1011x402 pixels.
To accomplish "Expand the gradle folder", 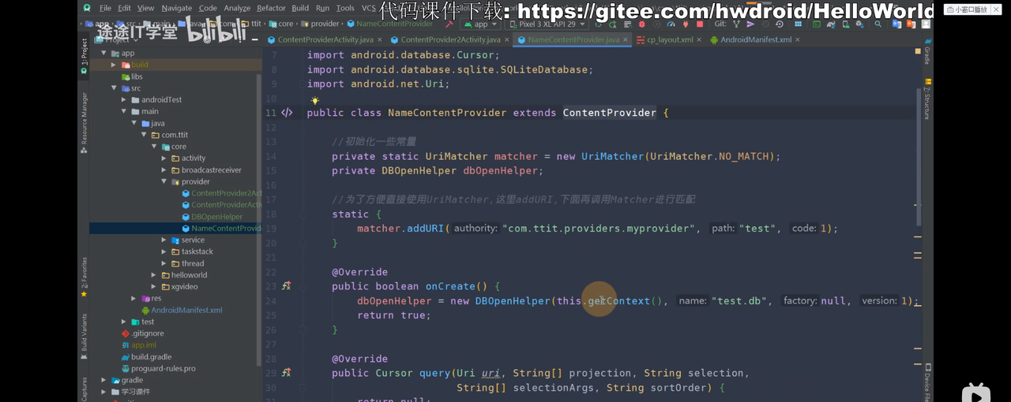I will 104,380.
